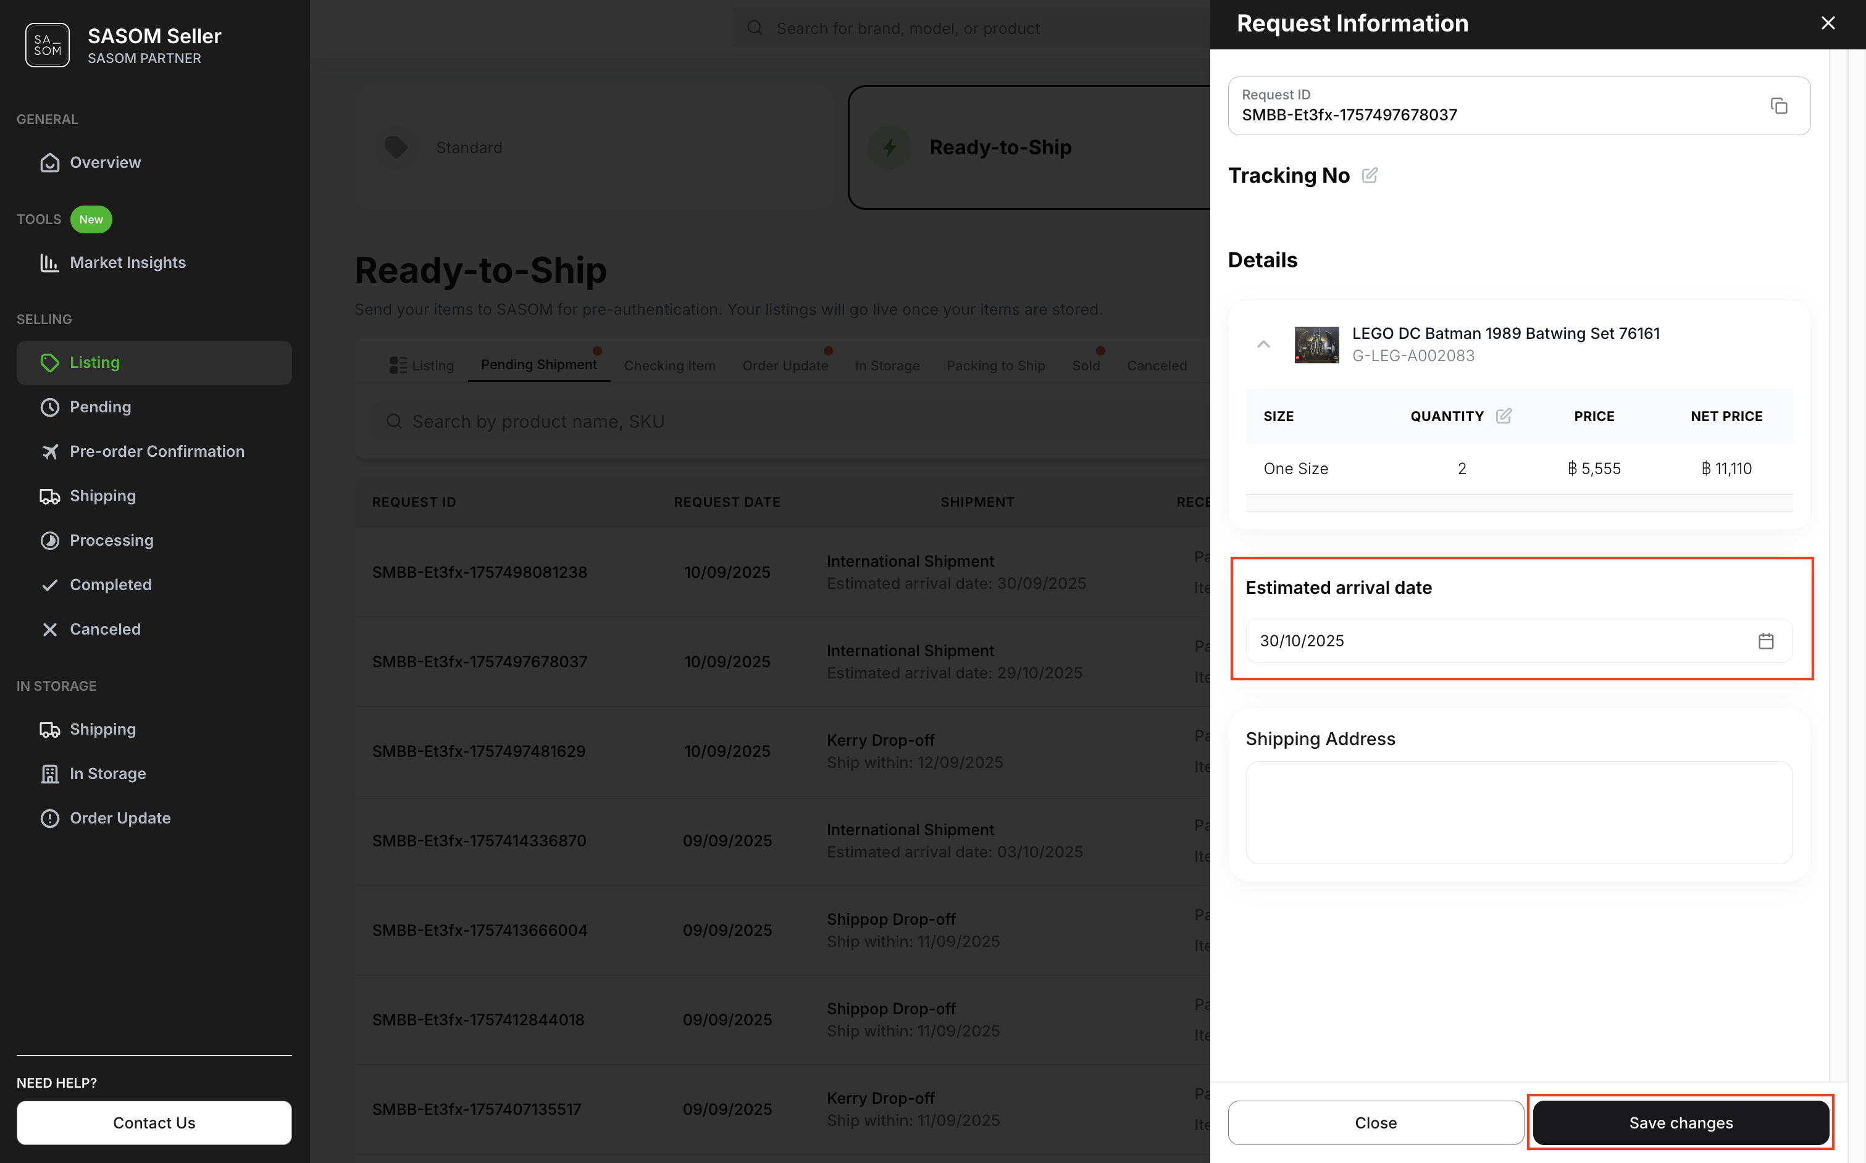
Task: Copy the Request ID to clipboard
Action: (1779, 106)
